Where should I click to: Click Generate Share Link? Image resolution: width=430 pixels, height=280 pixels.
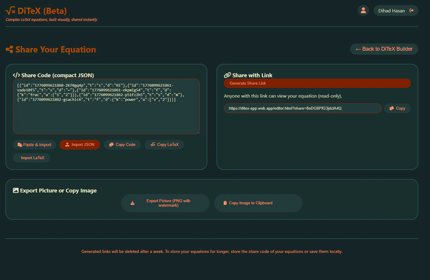[317, 83]
